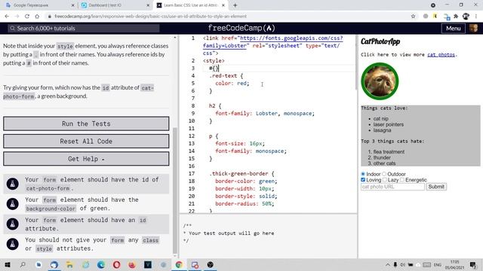Select the Indoor radio button
This screenshot has height=271, width=483.
tap(363, 174)
